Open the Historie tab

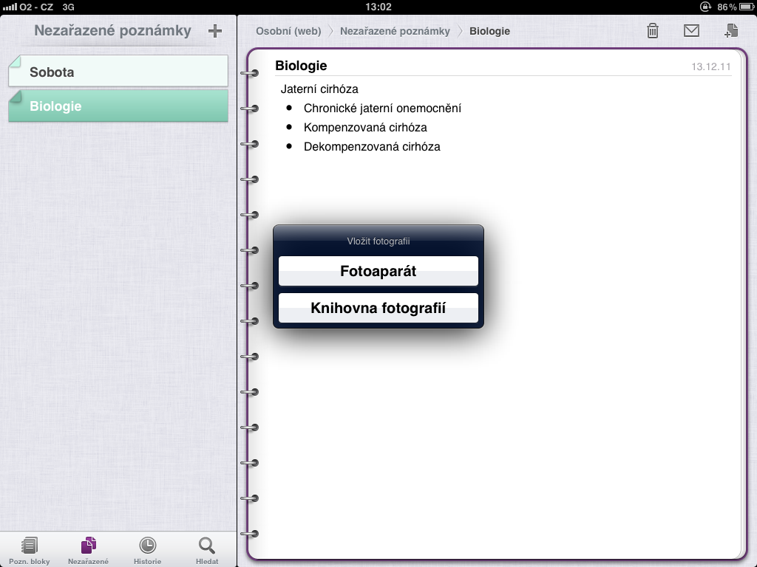148,551
